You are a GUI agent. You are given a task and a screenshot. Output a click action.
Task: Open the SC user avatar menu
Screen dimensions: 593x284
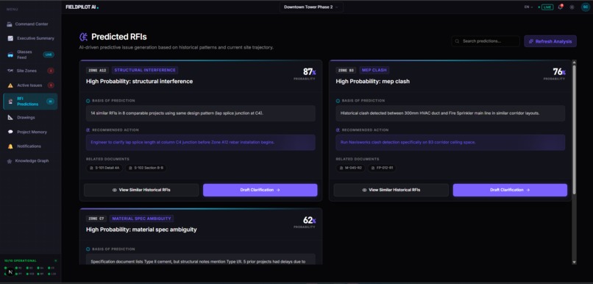(585, 7)
